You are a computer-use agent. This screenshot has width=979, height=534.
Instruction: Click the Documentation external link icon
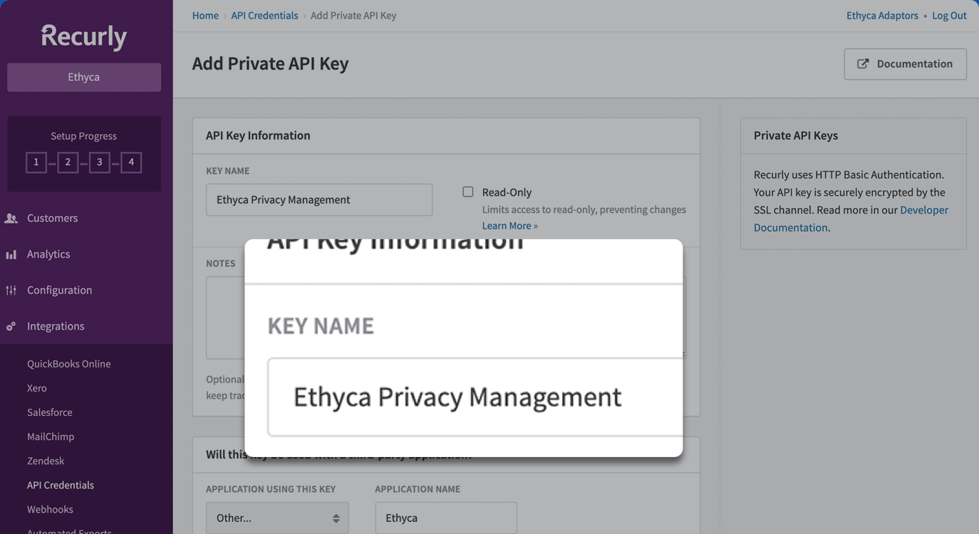863,63
